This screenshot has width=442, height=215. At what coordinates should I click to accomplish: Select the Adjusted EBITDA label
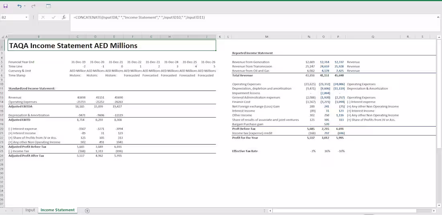(20, 106)
